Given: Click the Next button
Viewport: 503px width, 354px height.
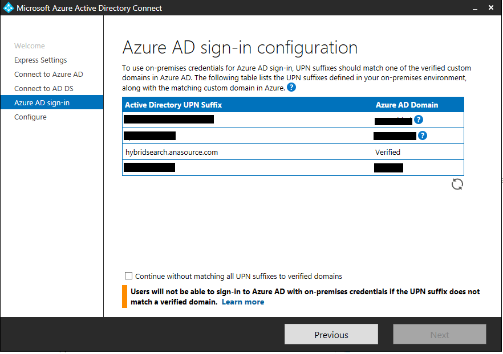Looking at the screenshot, I should pyautogui.click(x=440, y=335).
